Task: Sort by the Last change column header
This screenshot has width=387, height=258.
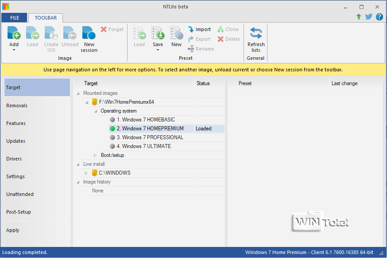Action: [344, 83]
